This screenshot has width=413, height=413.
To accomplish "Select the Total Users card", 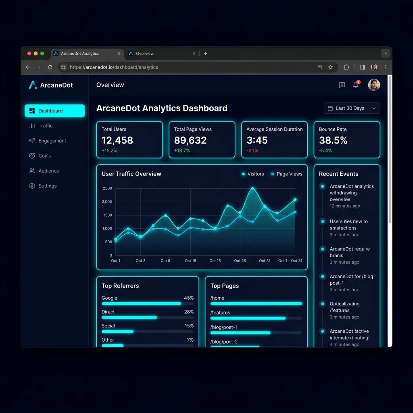I will click(129, 140).
